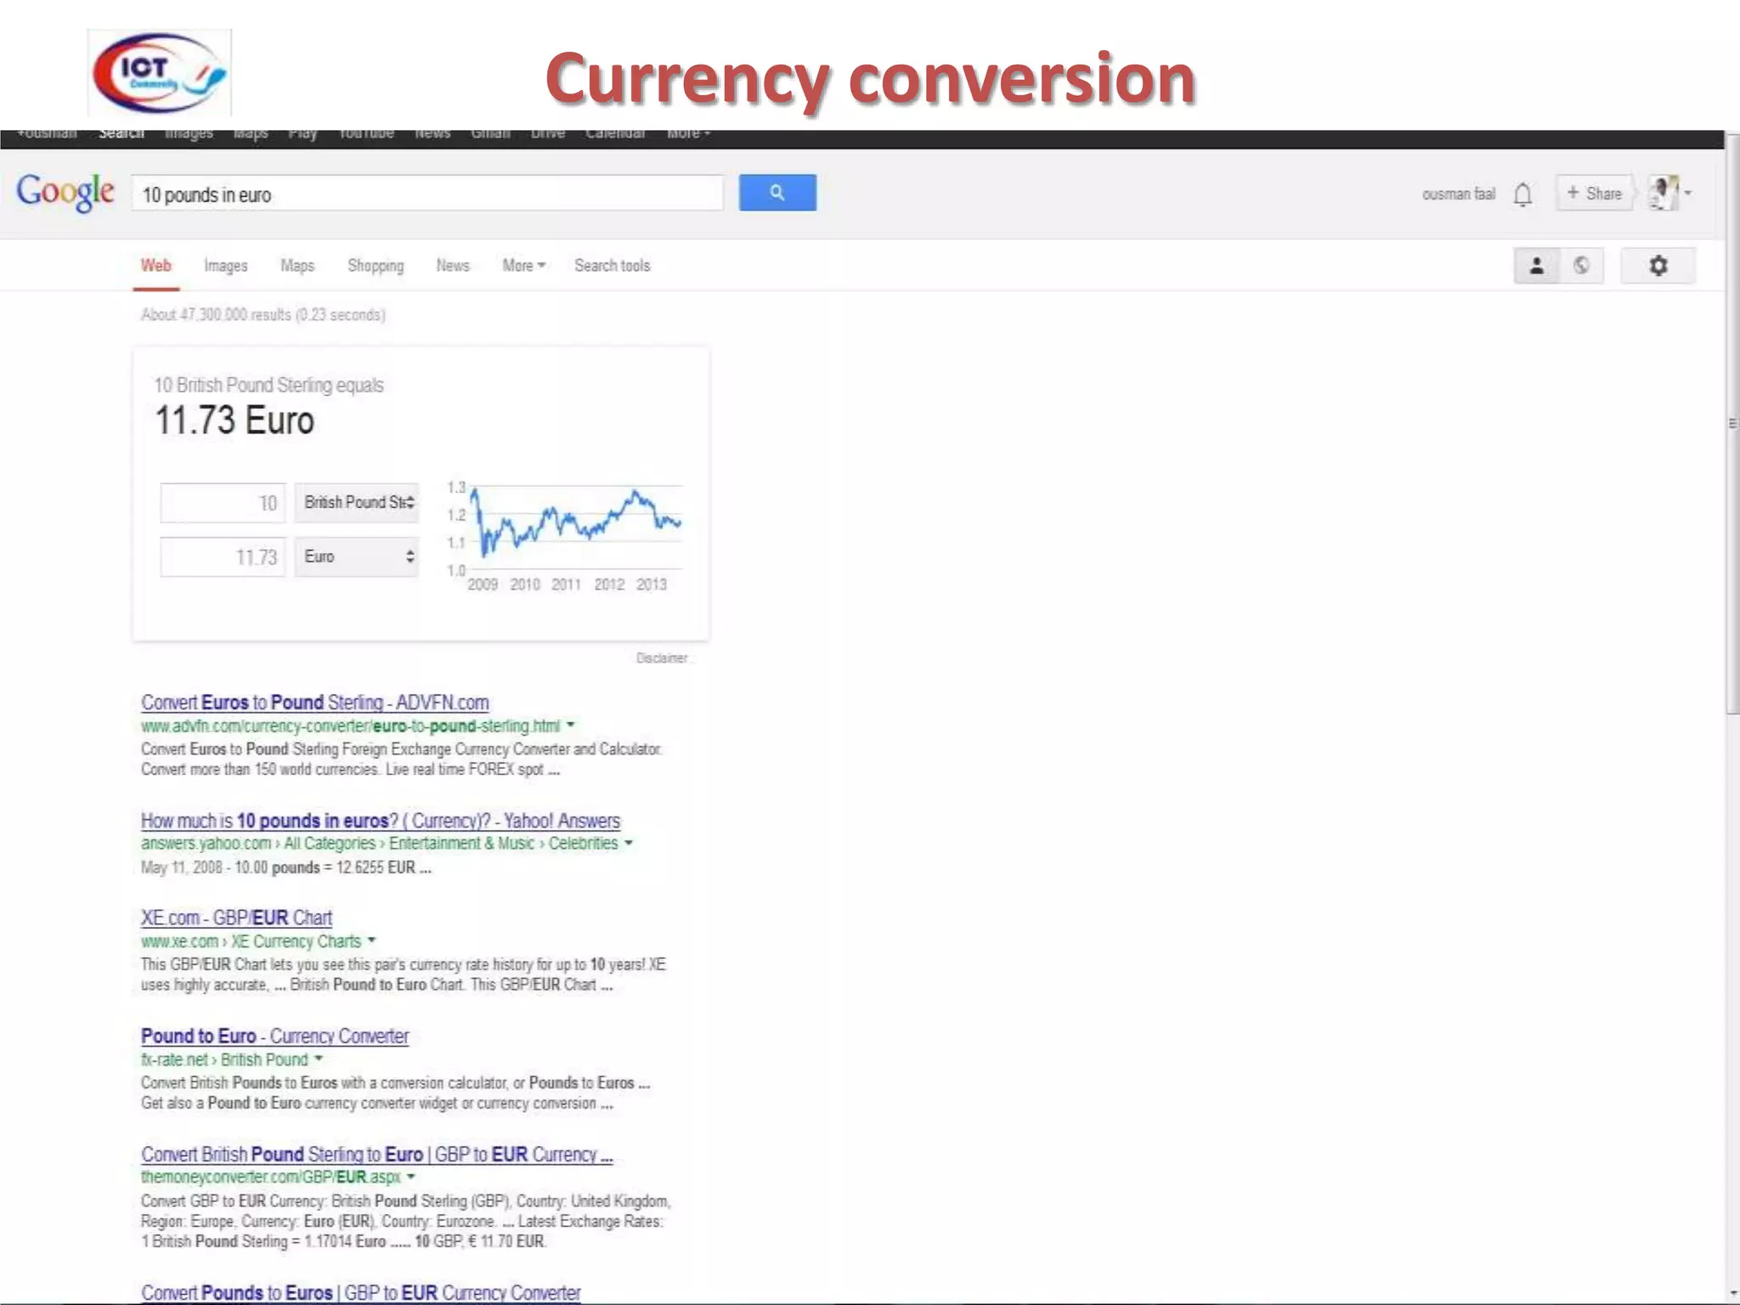Viewport: 1740px width, 1305px height.
Task: Expand XE Currency Charts URL arrow
Action: pos(371,941)
